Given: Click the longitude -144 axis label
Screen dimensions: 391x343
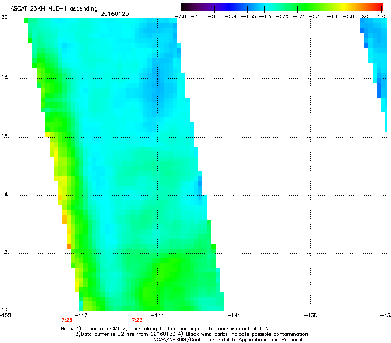Looking at the screenshot, I should point(158,316).
